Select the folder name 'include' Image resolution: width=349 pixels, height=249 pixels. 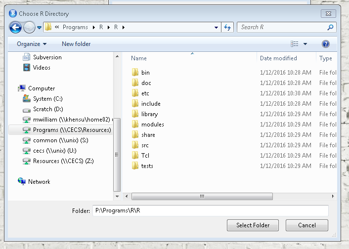pyautogui.click(x=151, y=104)
